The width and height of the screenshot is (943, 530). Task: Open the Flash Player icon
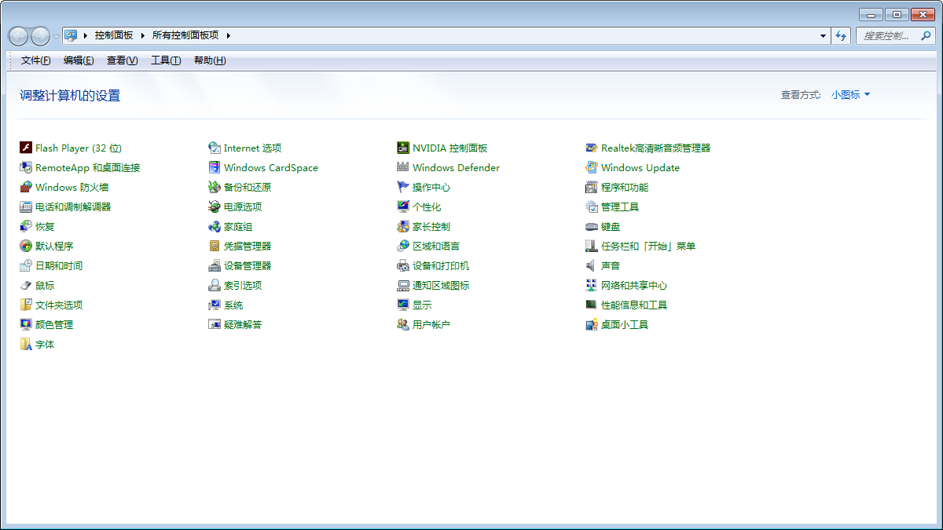[26, 148]
